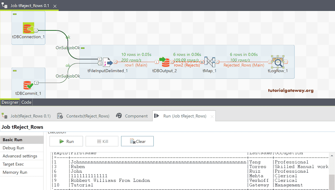
Task: Click the Run button to execute the job
Action: tap(66, 141)
